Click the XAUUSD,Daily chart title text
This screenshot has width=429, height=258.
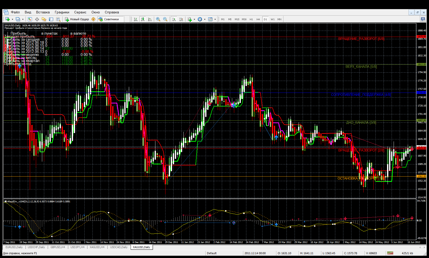[x=12, y=25]
